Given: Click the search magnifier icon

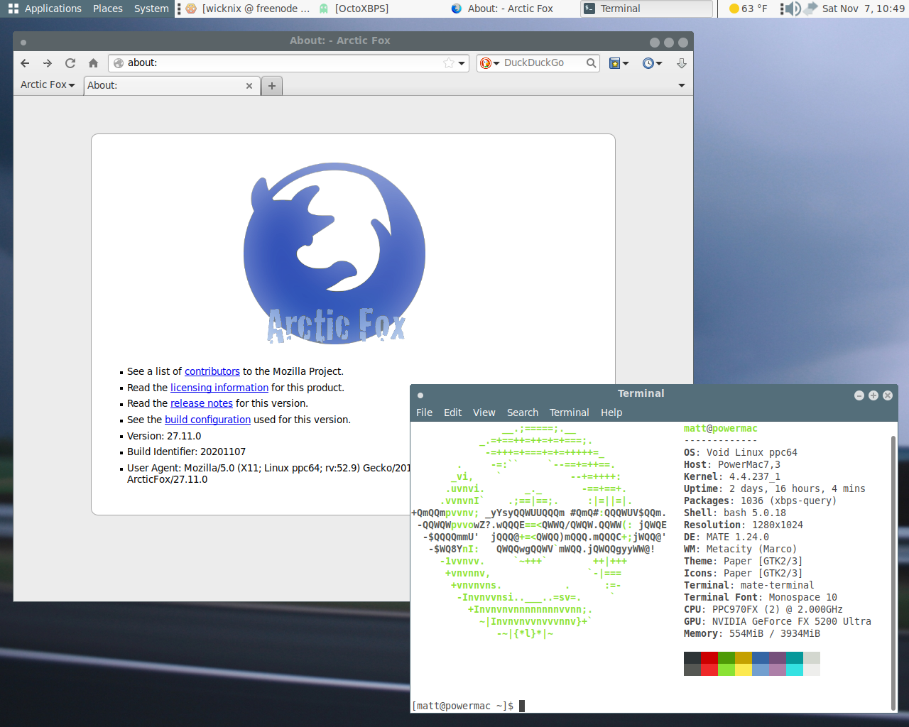Looking at the screenshot, I should pyautogui.click(x=591, y=63).
